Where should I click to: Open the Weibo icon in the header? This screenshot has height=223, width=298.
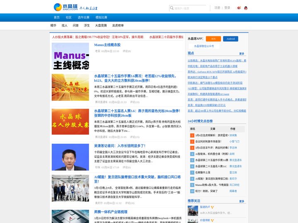(239, 8)
